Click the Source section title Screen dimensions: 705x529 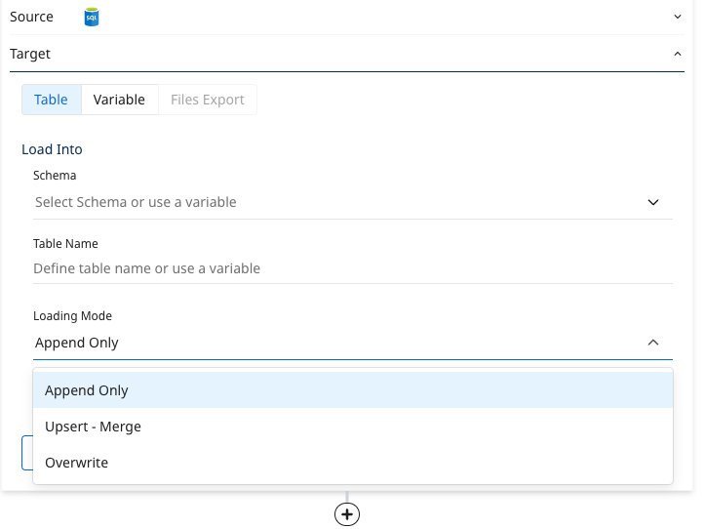coord(31,18)
